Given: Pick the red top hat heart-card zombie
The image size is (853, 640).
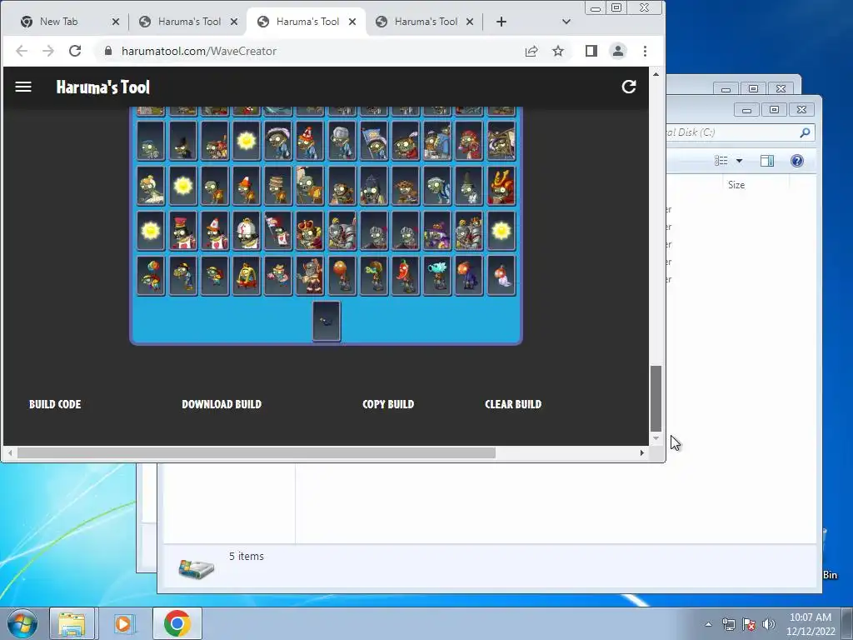Looking at the screenshot, I should pyautogui.click(x=183, y=231).
